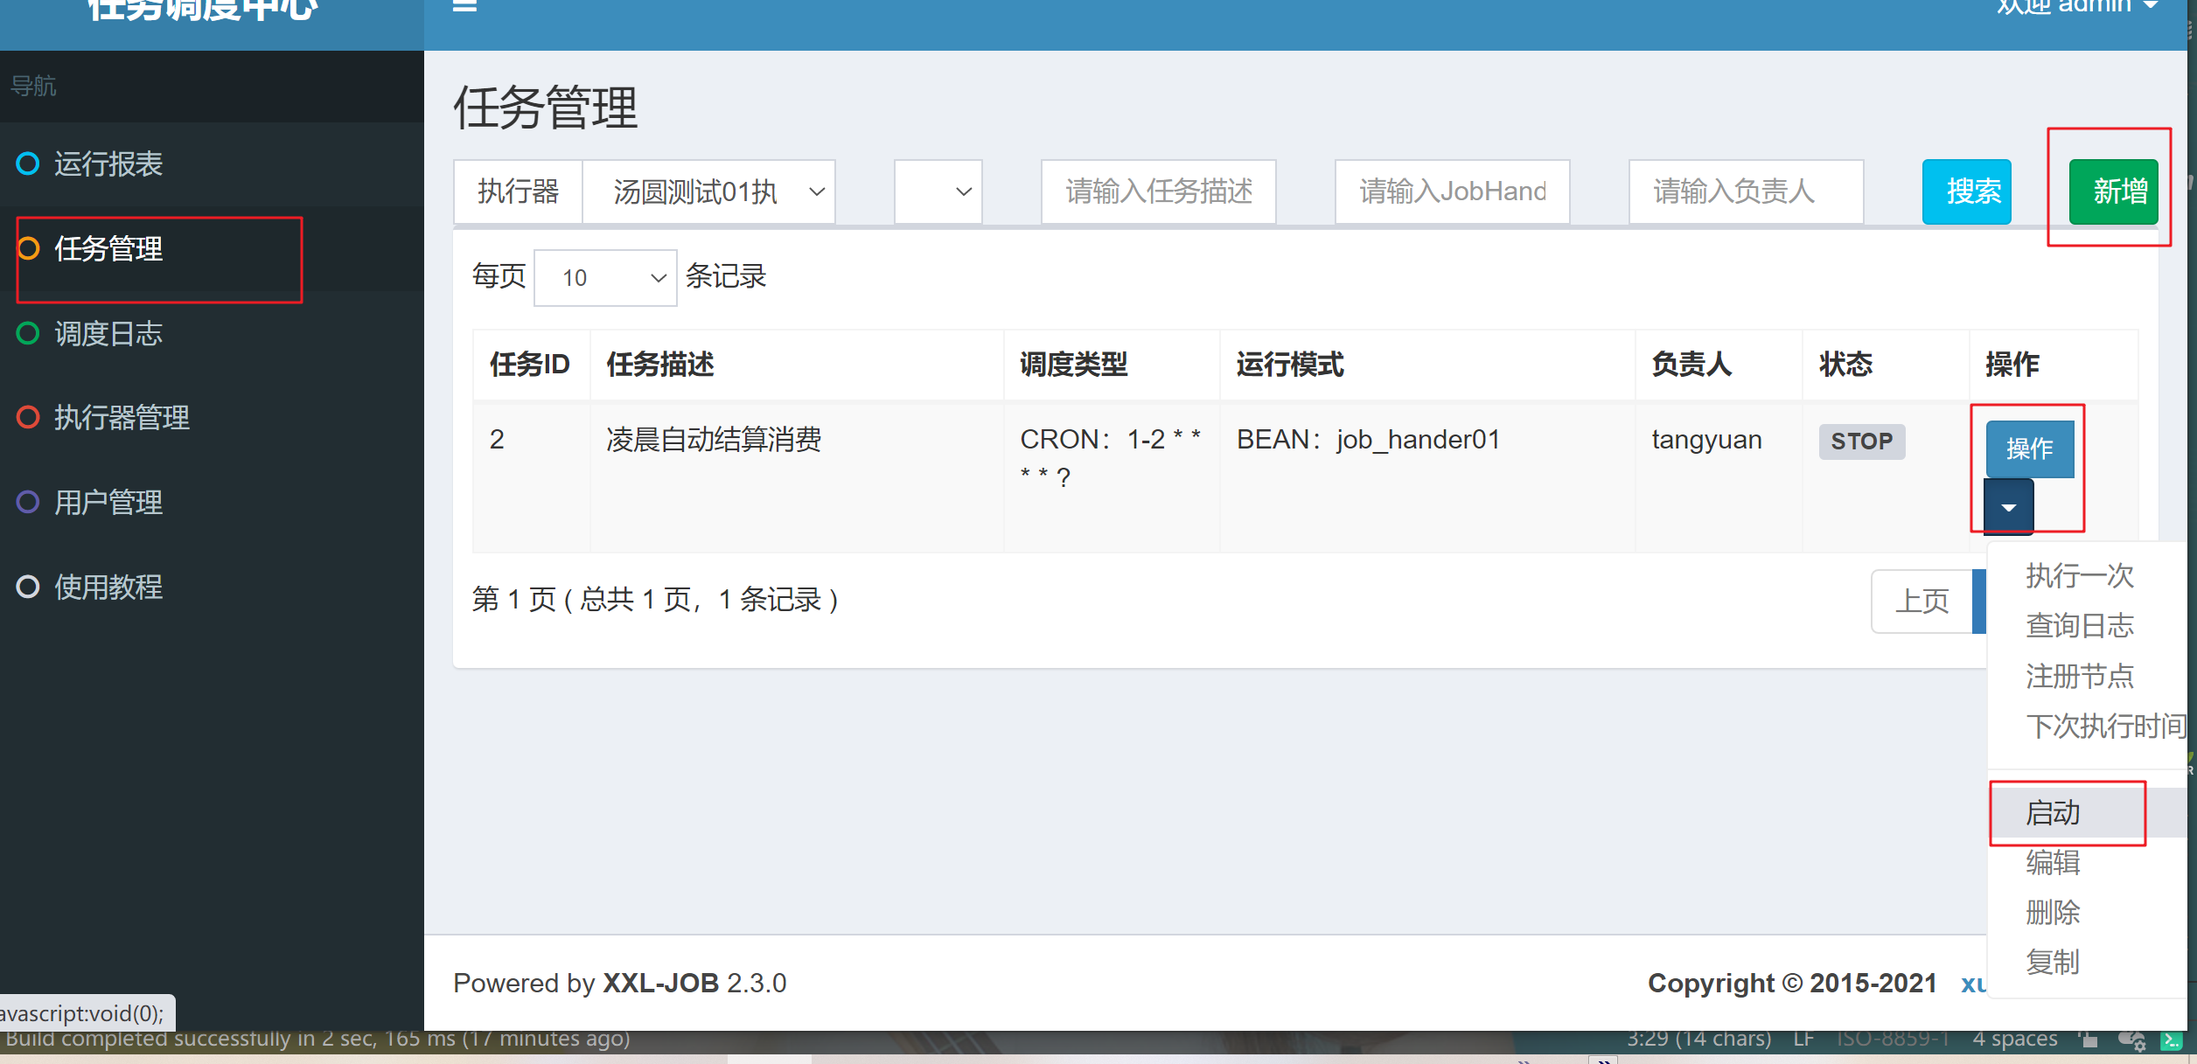
Task: Open 使用教程 in sidebar
Action: [x=212, y=587]
